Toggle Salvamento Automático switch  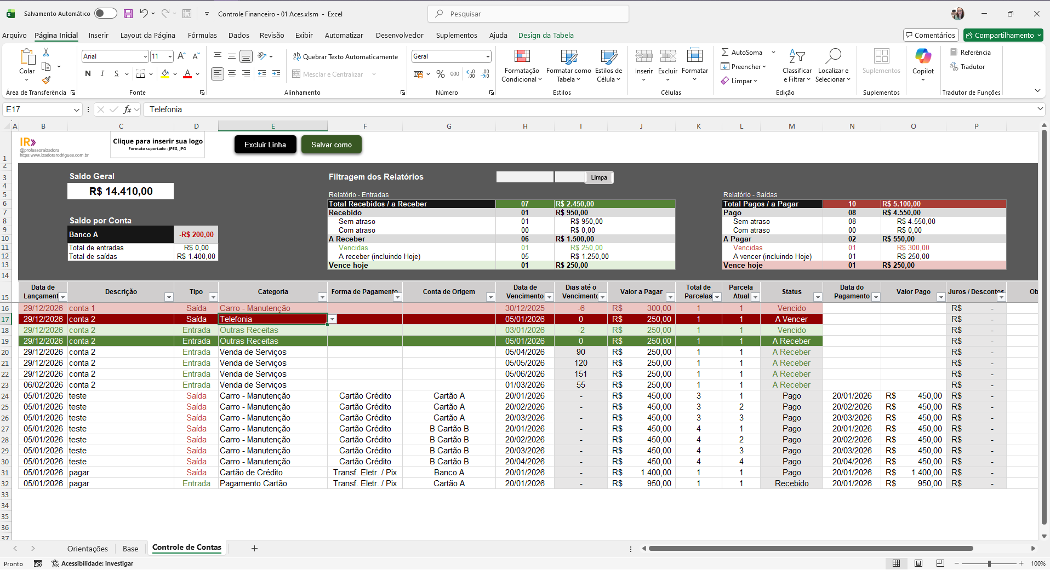tap(105, 14)
